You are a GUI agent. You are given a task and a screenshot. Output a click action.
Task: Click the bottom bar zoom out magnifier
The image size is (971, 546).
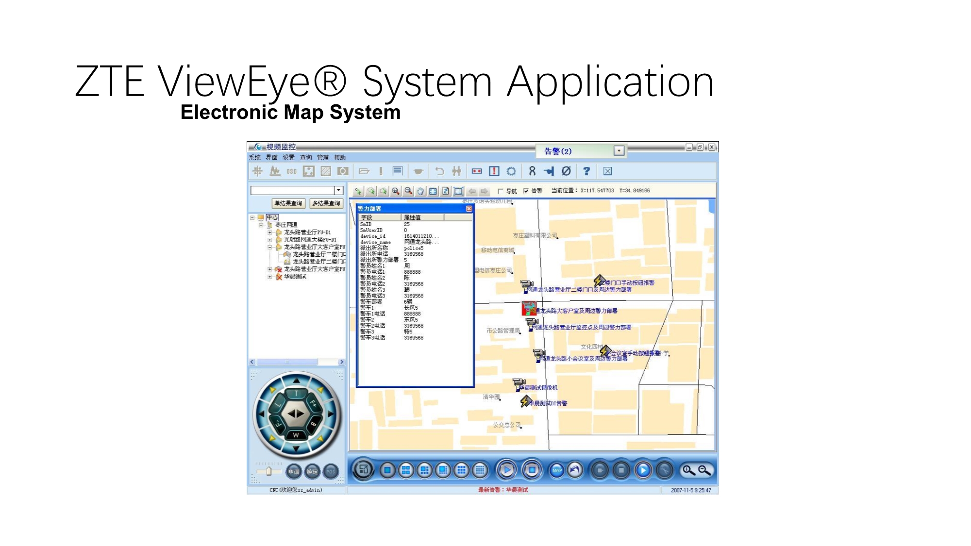click(704, 470)
